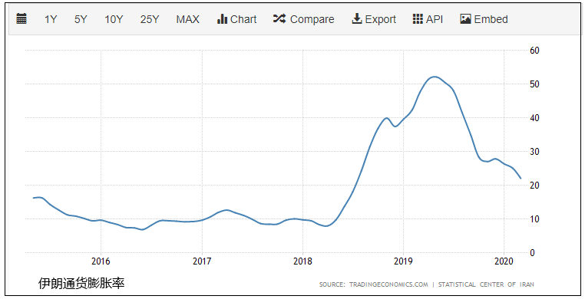The image size is (585, 299).
Task: Click the 伊朗通货膨胀率 chart caption
Action: [81, 284]
